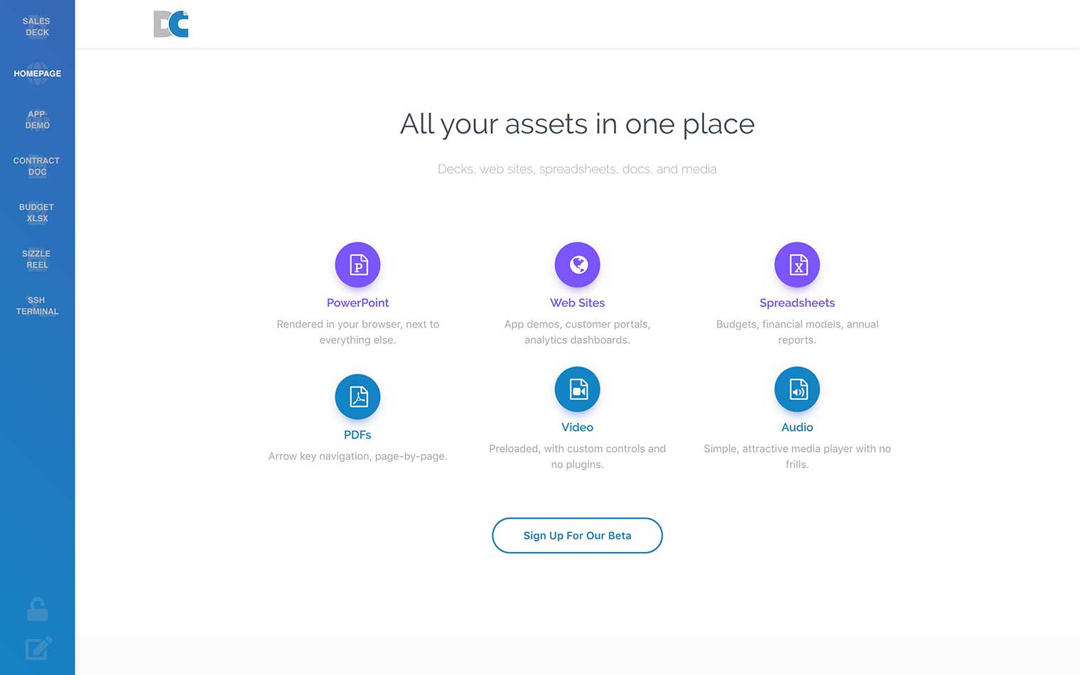This screenshot has width=1080, height=675.
Task: Click the Video camera file icon
Action: click(577, 389)
